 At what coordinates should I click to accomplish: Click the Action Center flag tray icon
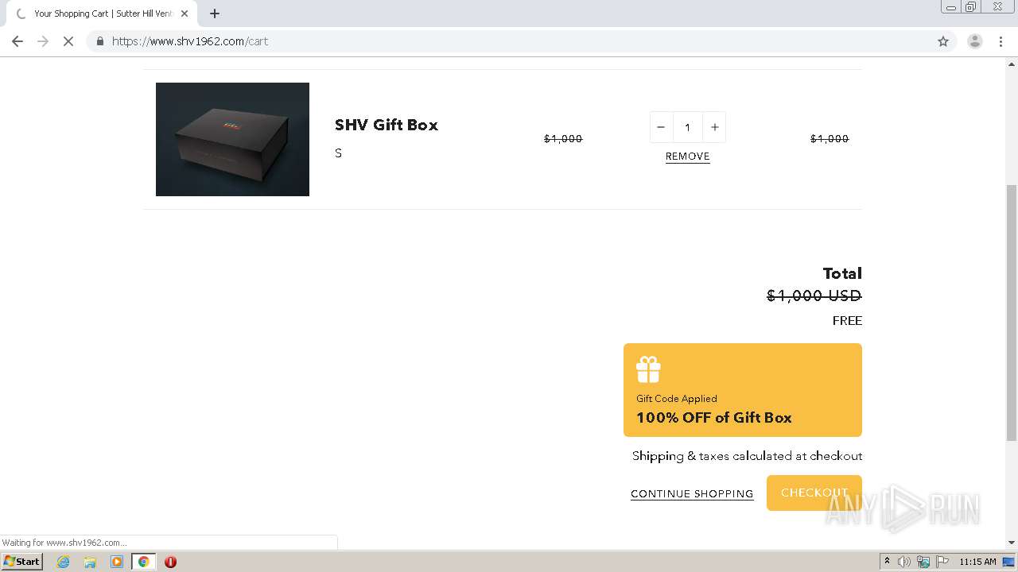942,562
